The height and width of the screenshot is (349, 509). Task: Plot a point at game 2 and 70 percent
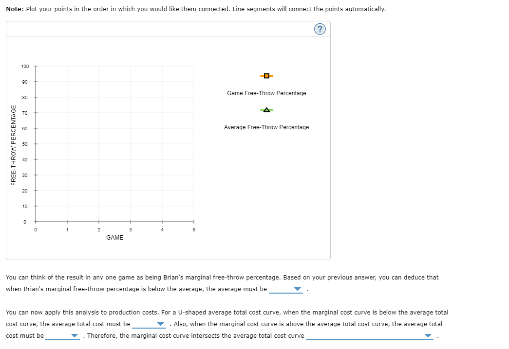[99, 112]
